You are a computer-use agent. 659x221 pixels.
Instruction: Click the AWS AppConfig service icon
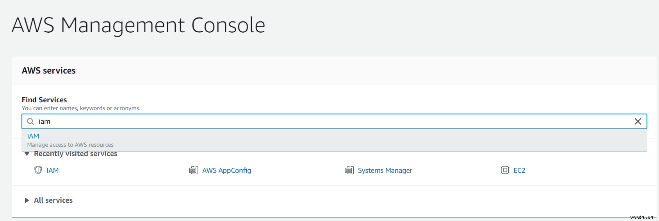(x=193, y=170)
